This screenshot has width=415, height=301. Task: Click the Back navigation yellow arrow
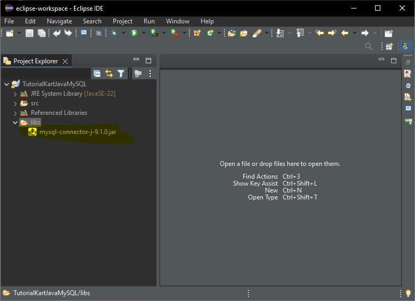pyautogui.click(x=345, y=33)
